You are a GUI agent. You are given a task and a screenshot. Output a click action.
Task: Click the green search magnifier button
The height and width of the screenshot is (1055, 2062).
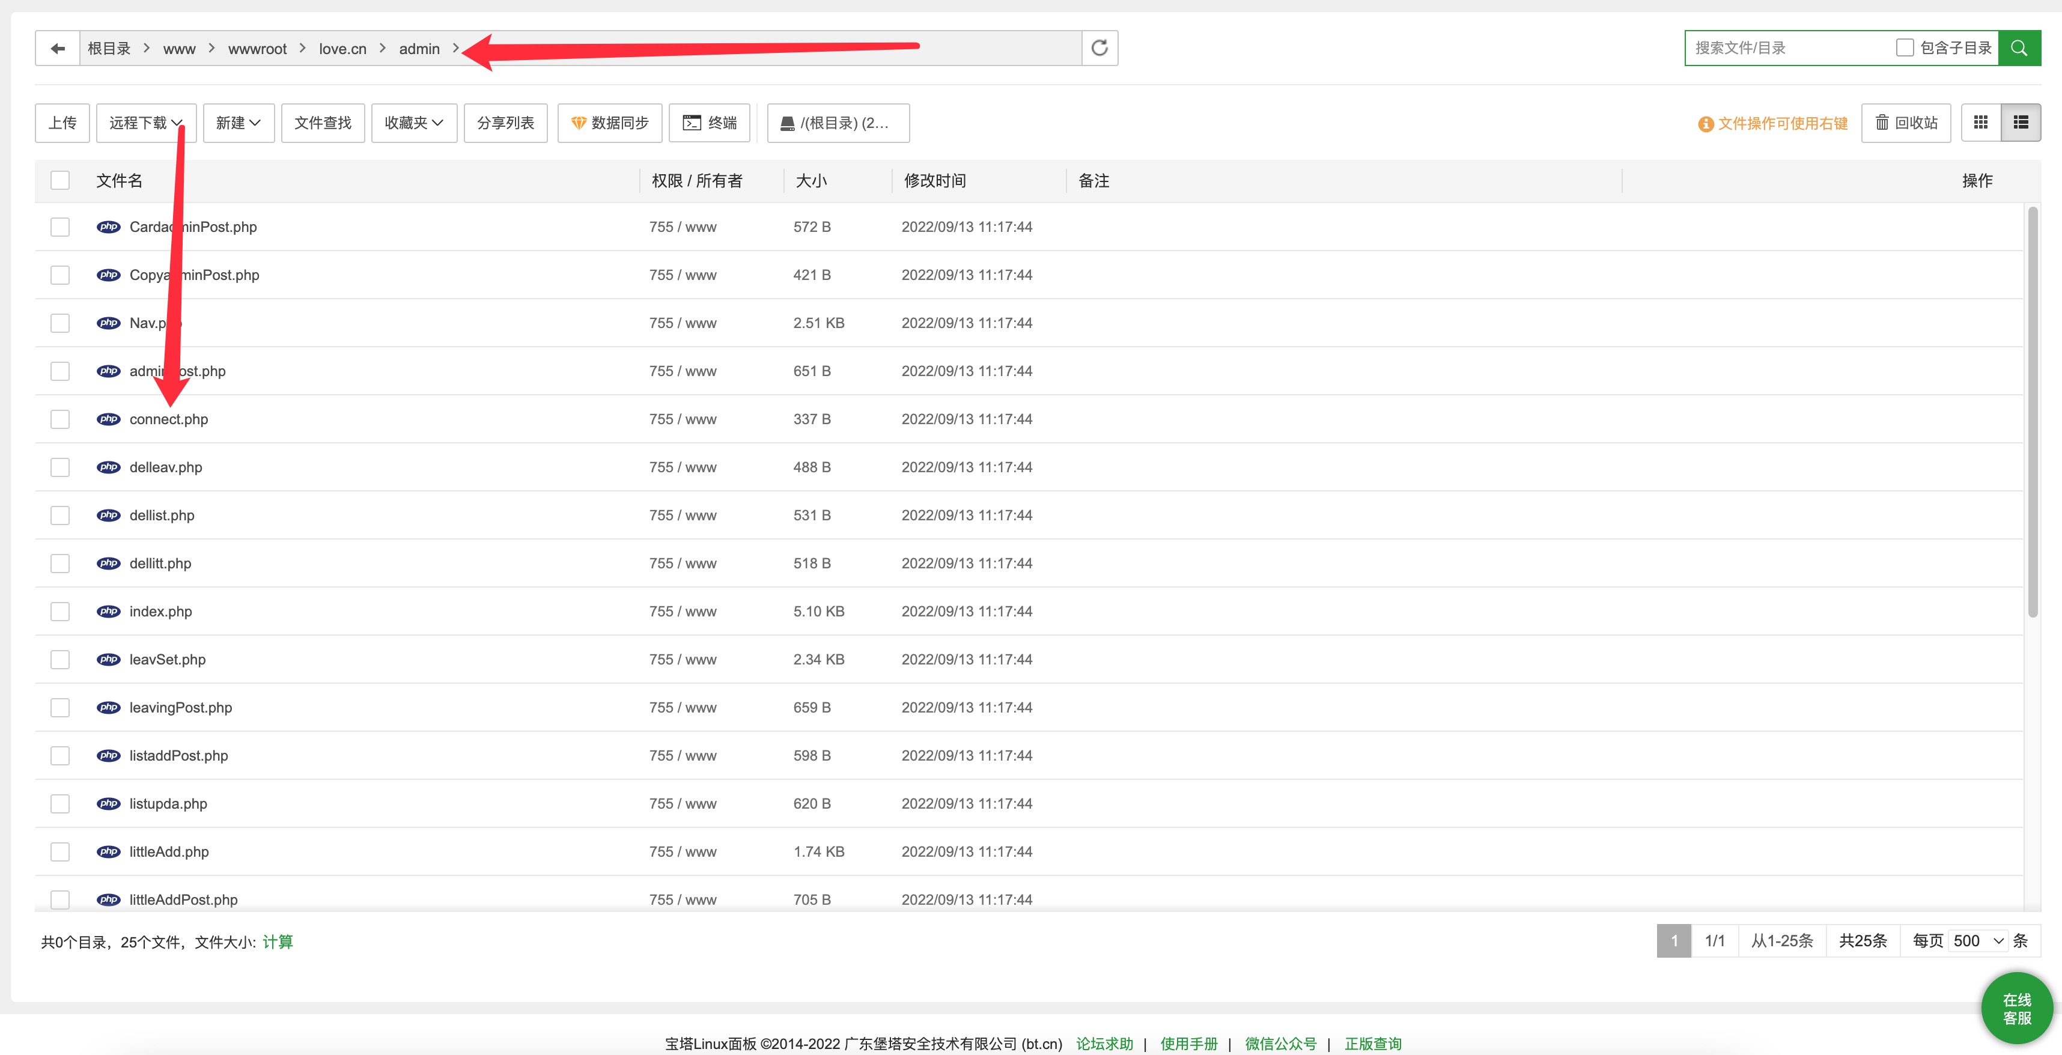click(2019, 48)
